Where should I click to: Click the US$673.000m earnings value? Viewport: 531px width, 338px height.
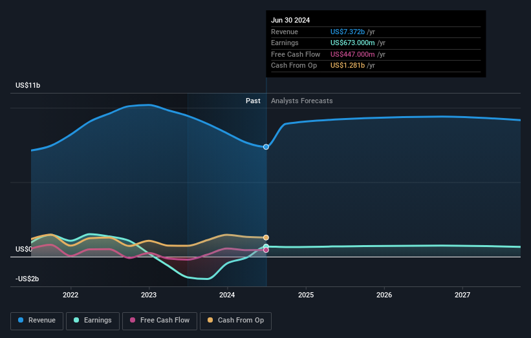(x=352, y=43)
